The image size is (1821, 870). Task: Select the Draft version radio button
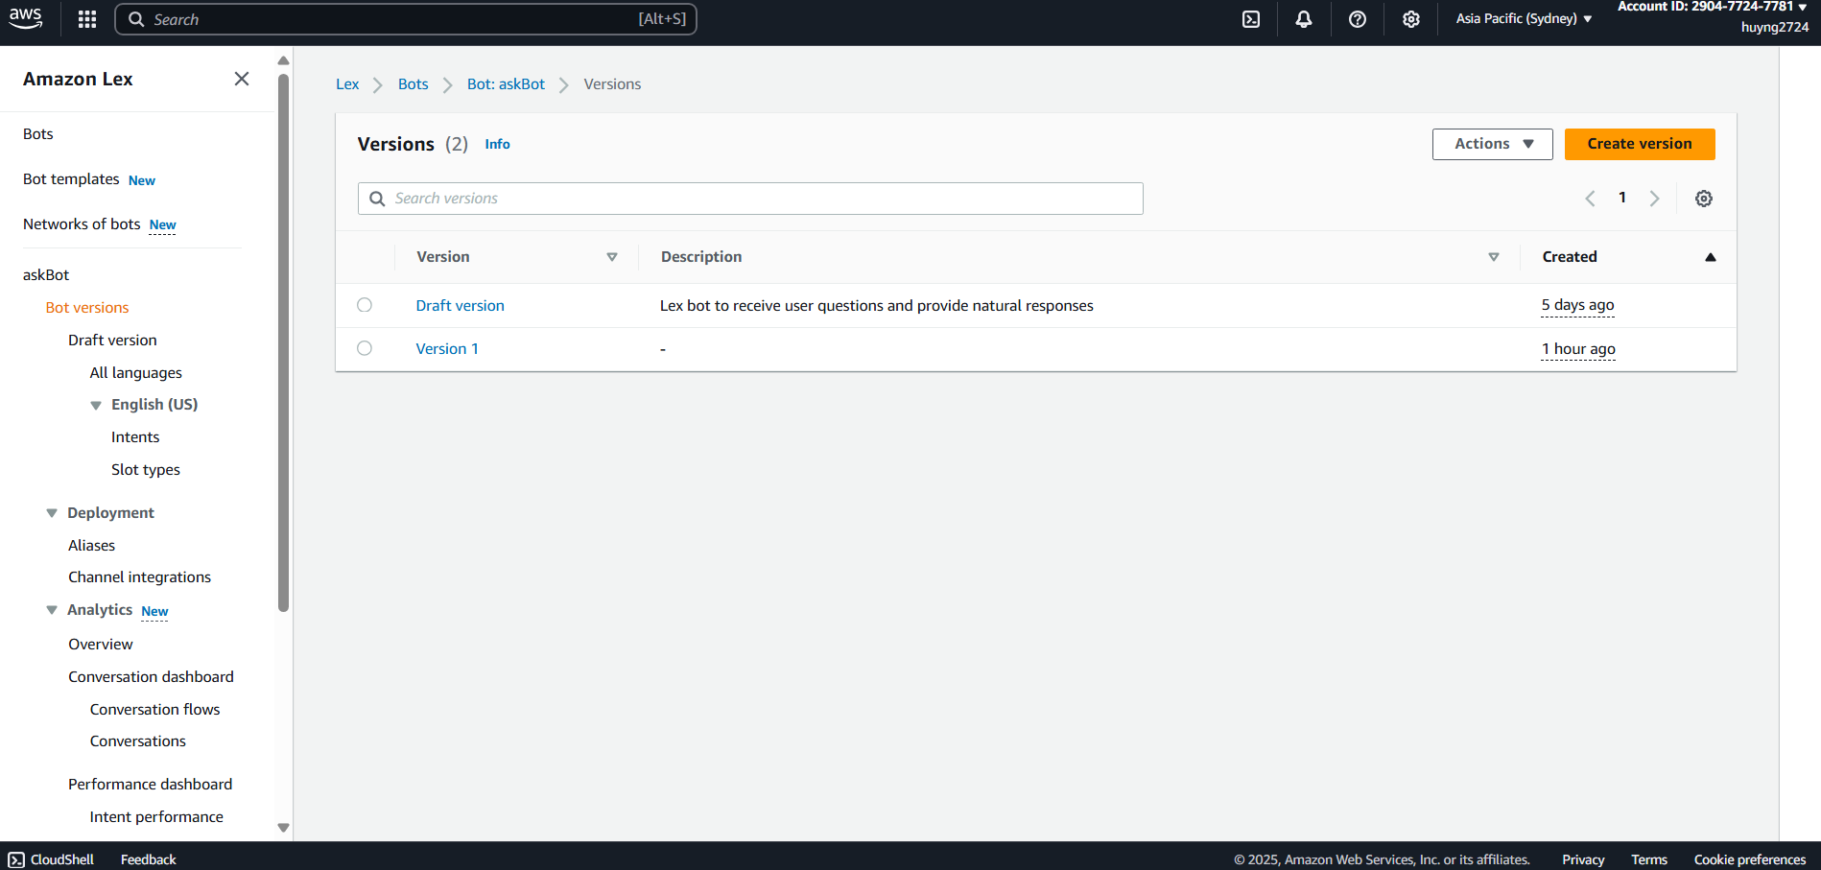(x=365, y=305)
